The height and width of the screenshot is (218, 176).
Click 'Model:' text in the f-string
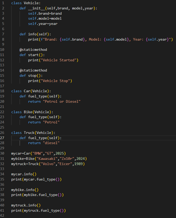pos(95,40)
